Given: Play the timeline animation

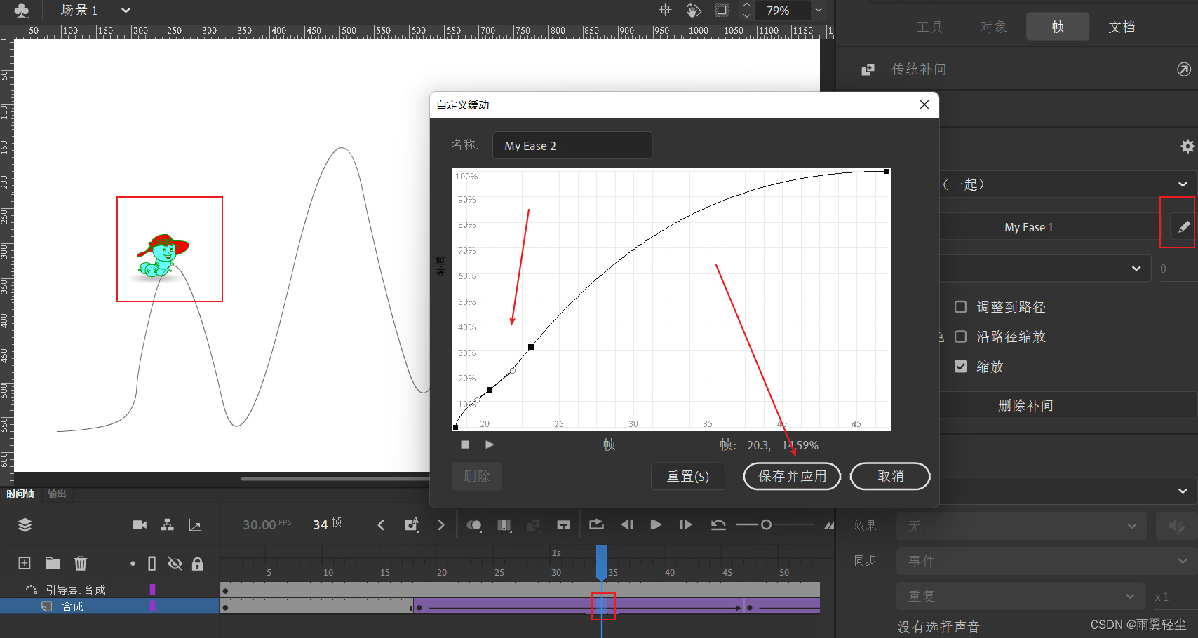Looking at the screenshot, I should pyautogui.click(x=656, y=524).
